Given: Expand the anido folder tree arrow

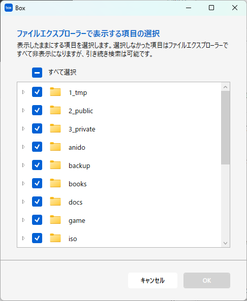Looking at the screenshot, I should pyautogui.click(x=23, y=147).
